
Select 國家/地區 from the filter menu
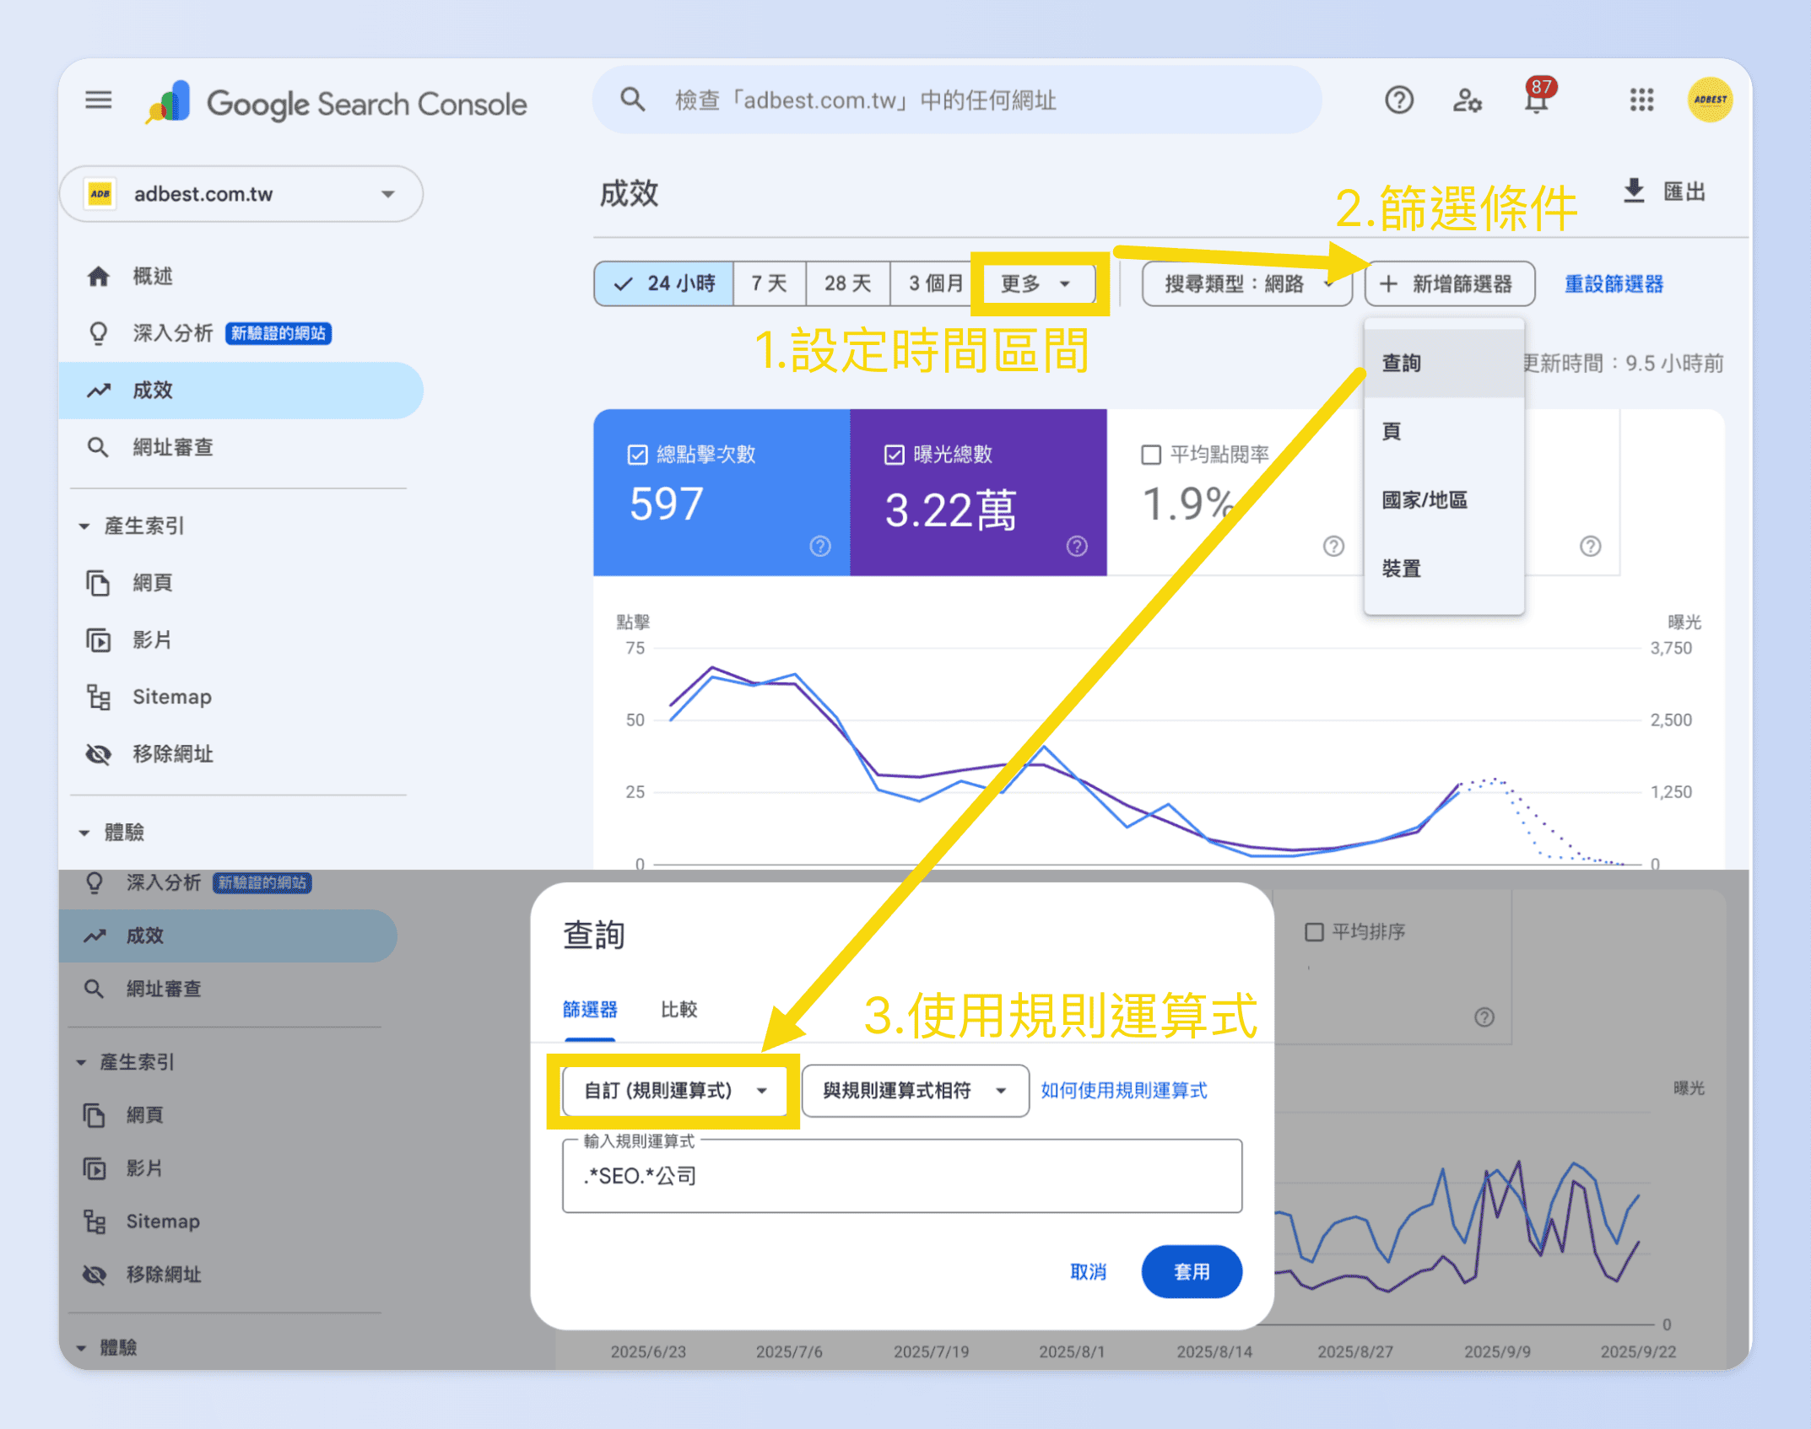1423,499
